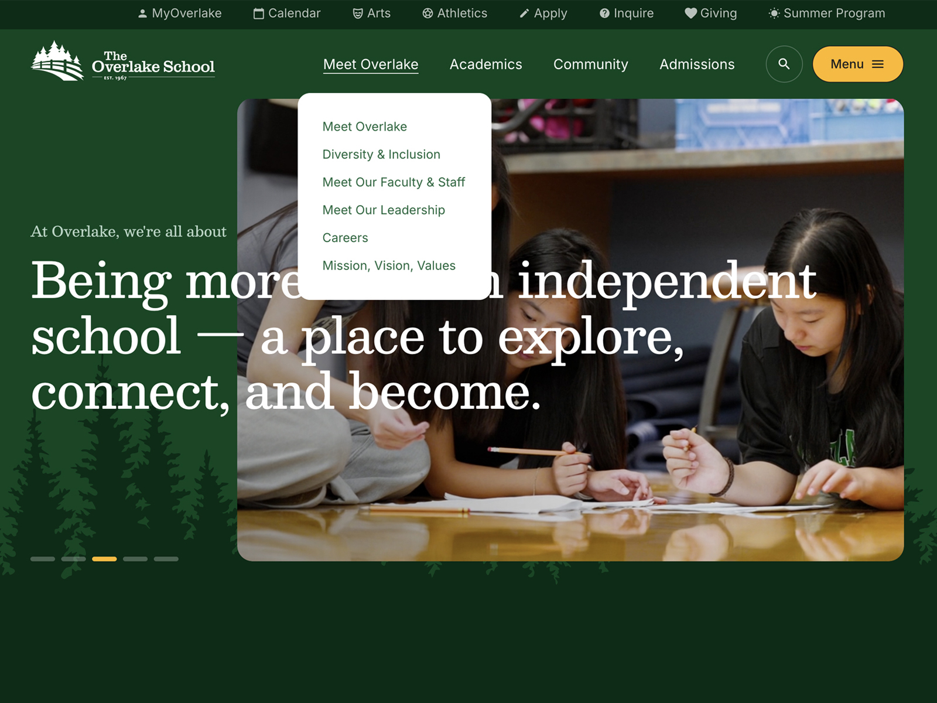Expand the Academics navigation menu
The image size is (937, 703).
(485, 64)
